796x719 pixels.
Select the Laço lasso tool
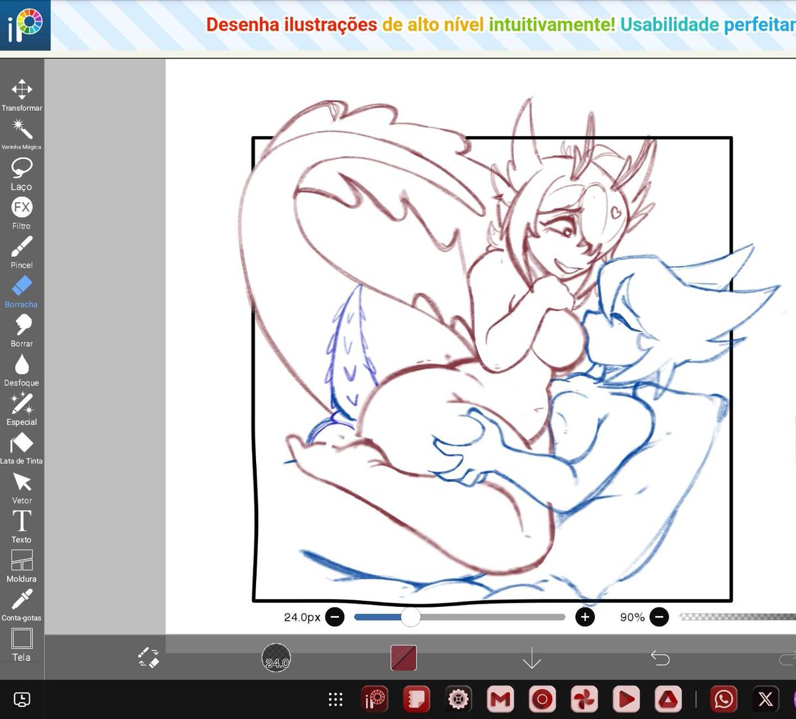click(x=22, y=174)
